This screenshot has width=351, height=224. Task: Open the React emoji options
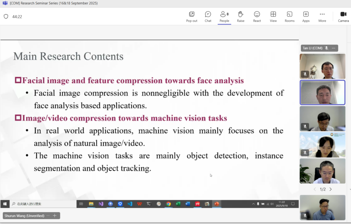pyautogui.click(x=257, y=16)
